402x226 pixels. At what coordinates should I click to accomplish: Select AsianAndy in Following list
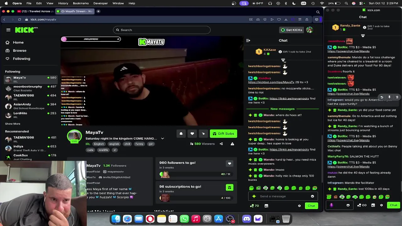coord(30,106)
